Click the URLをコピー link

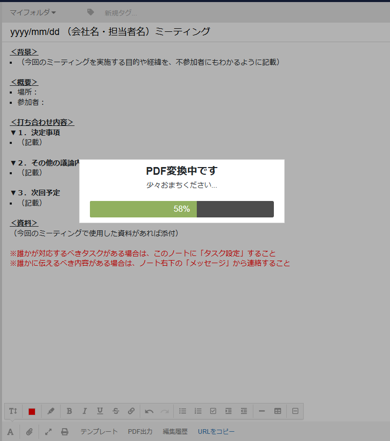pyautogui.click(x=216, y=432)
